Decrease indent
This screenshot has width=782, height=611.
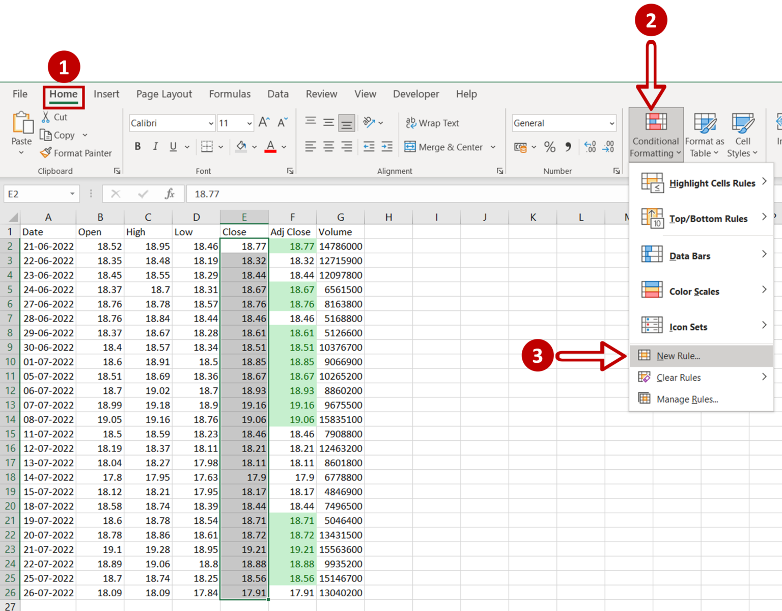369,147
